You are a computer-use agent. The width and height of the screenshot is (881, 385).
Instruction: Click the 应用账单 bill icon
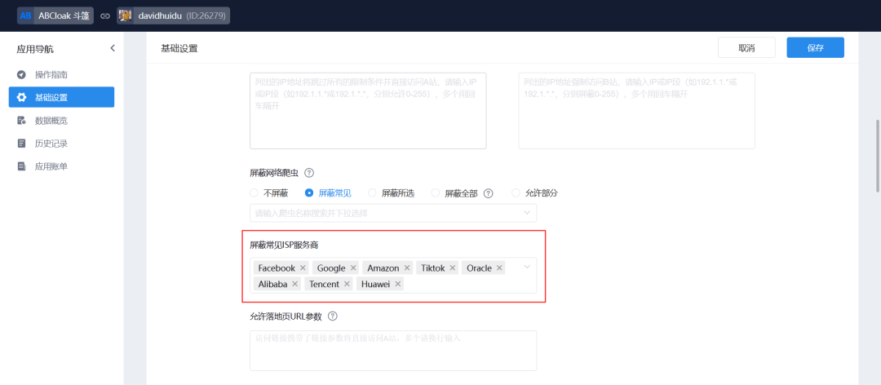[21, 166]
